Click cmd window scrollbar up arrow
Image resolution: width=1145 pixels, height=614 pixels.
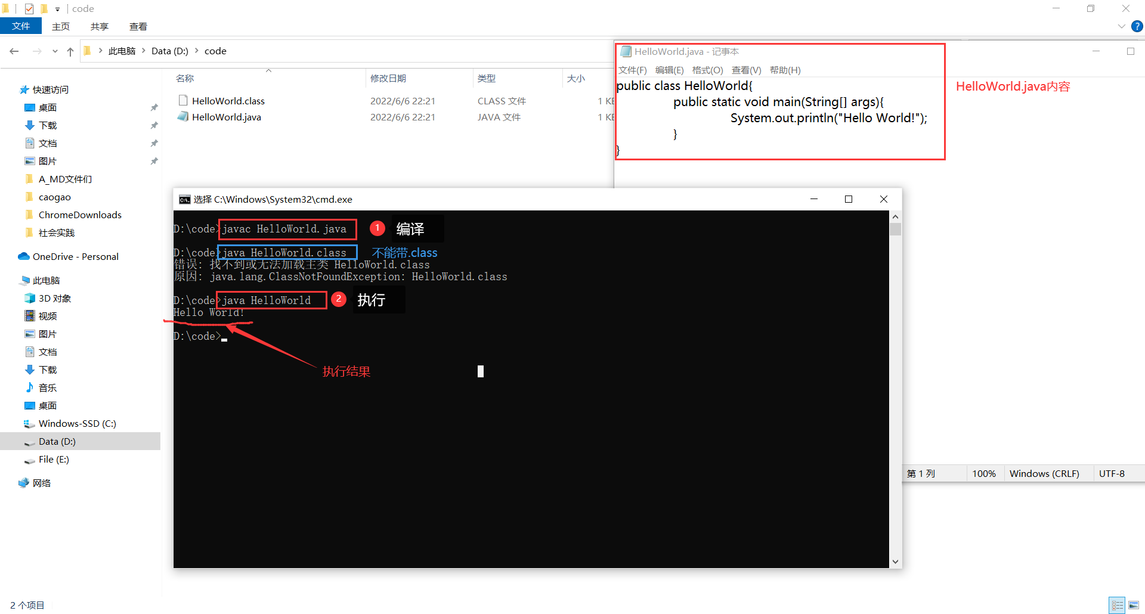click(895, 216)
